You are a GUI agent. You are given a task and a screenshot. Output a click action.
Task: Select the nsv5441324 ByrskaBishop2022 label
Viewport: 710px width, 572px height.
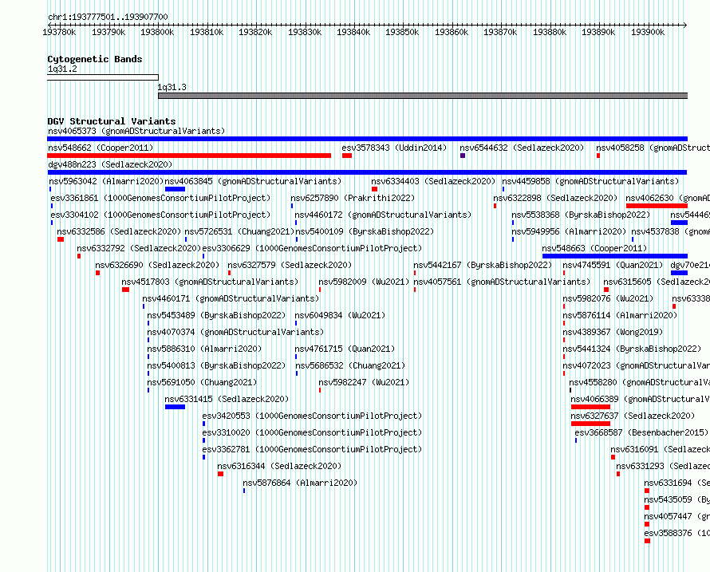tap(632, 349)
